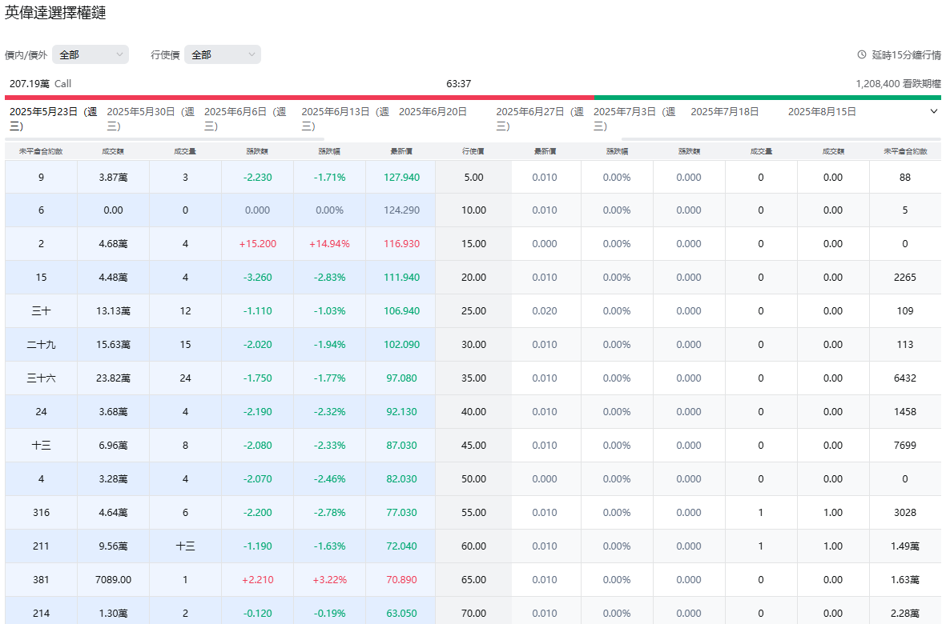The height and width of the screenshot is (624, 946).
Task: Select the 40.00 strike price cell
Action: pos(473,412)
